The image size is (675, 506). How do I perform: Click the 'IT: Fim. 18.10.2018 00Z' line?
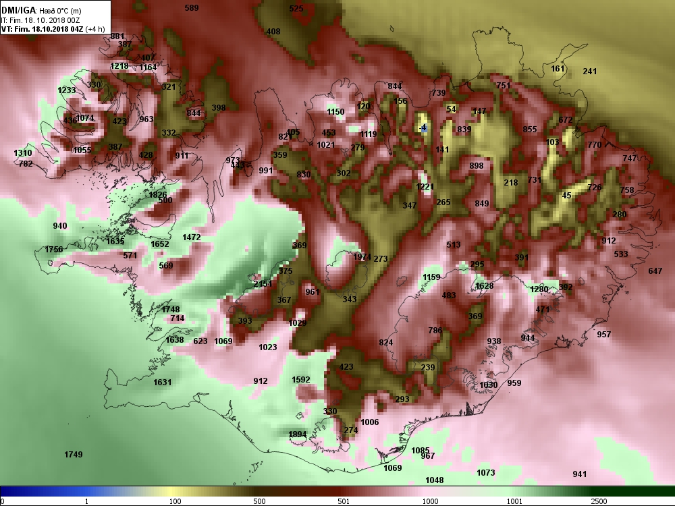pos(40,20)
